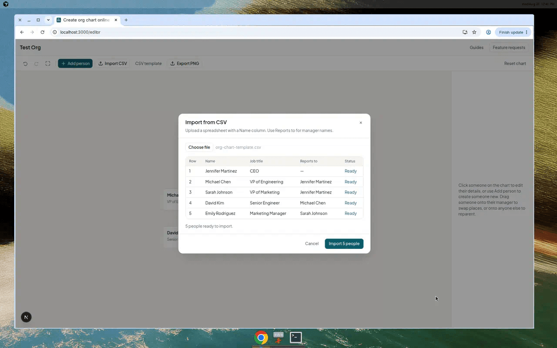Click the undo arrow icon in toolbar
Screen dimensions: 557x348
click(x=25, y=64)
